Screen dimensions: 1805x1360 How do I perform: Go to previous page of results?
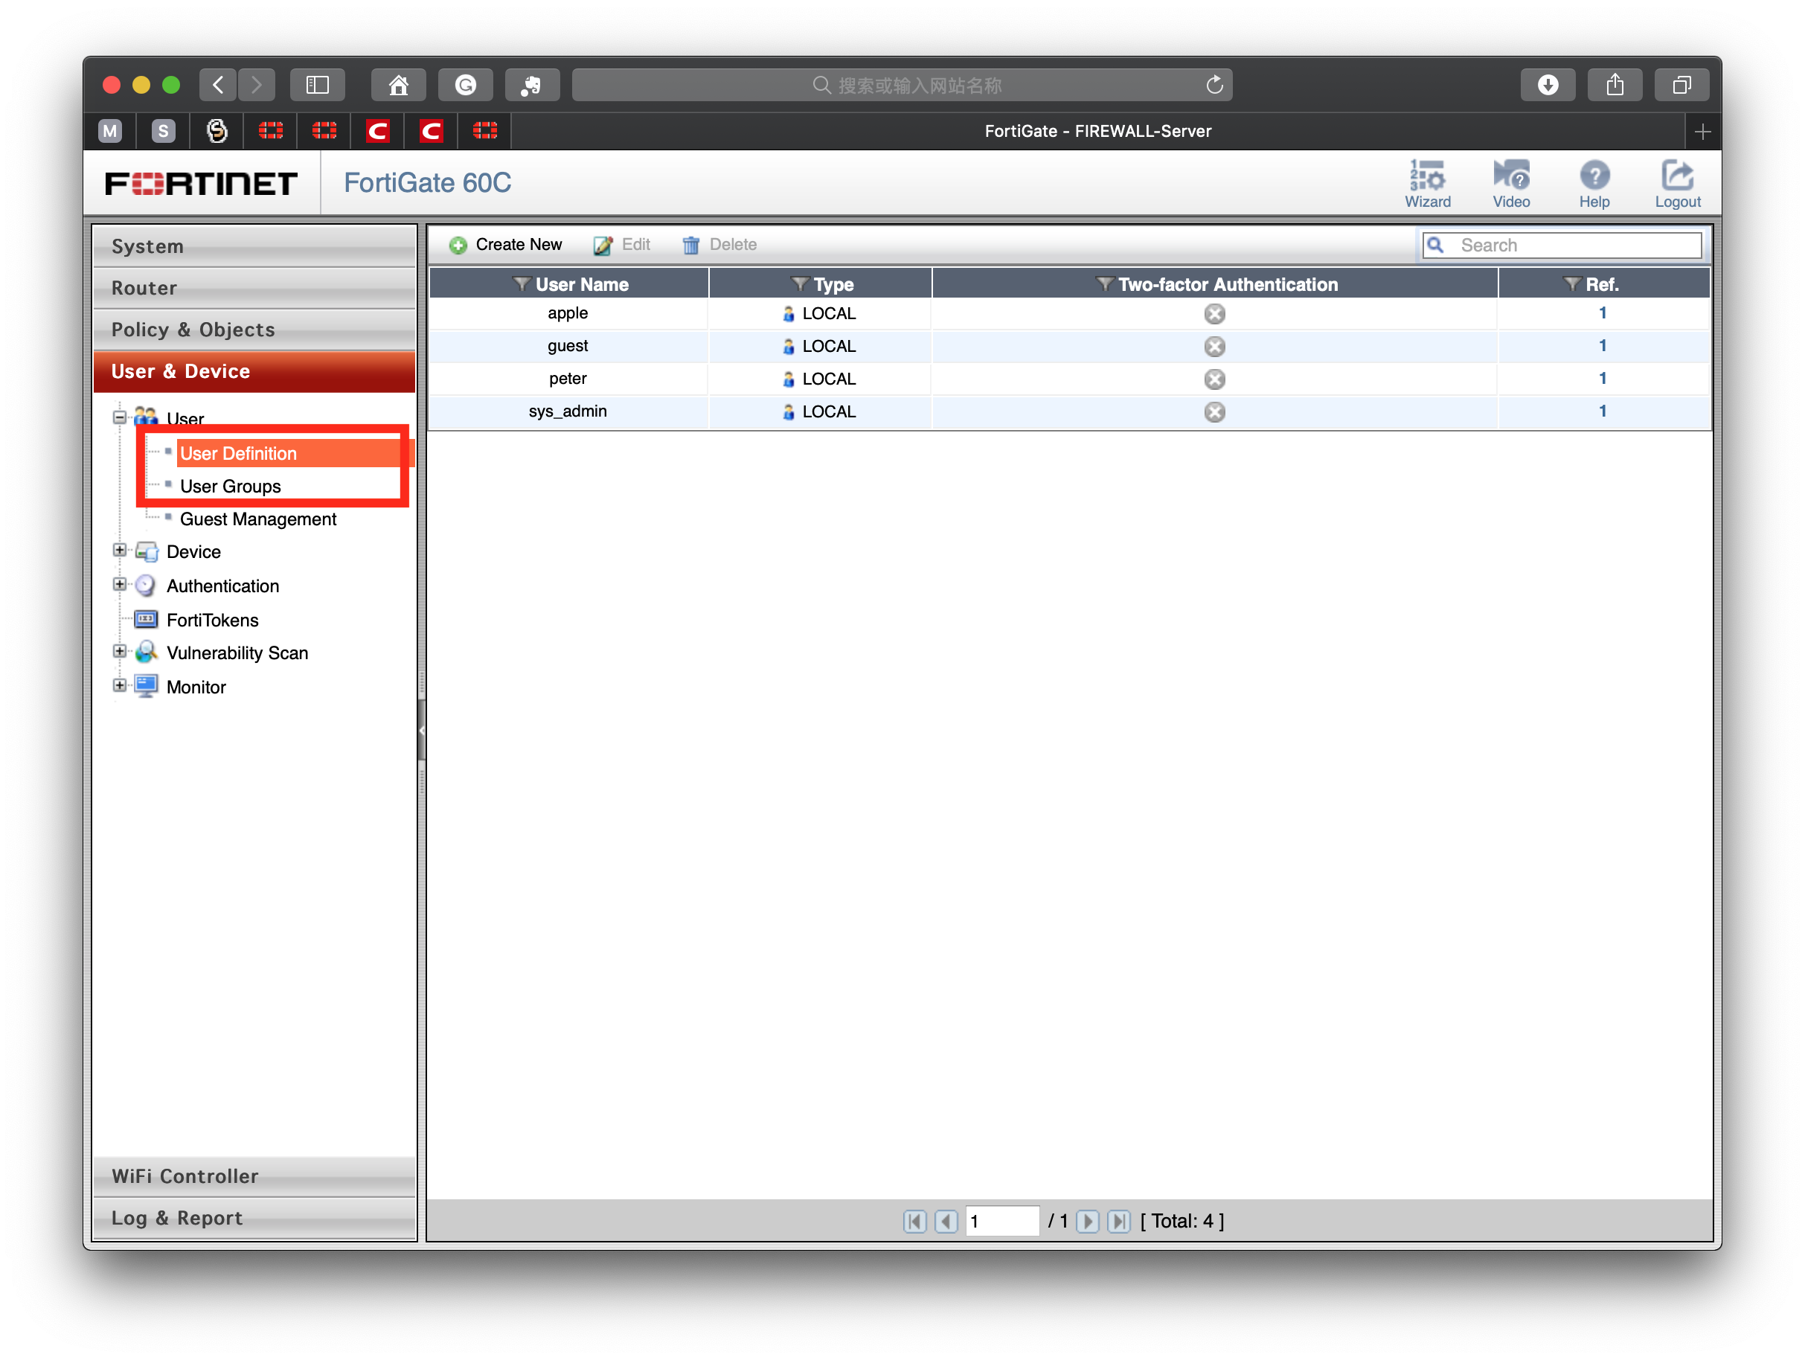pyautogui.click(x=946, y=1220)
